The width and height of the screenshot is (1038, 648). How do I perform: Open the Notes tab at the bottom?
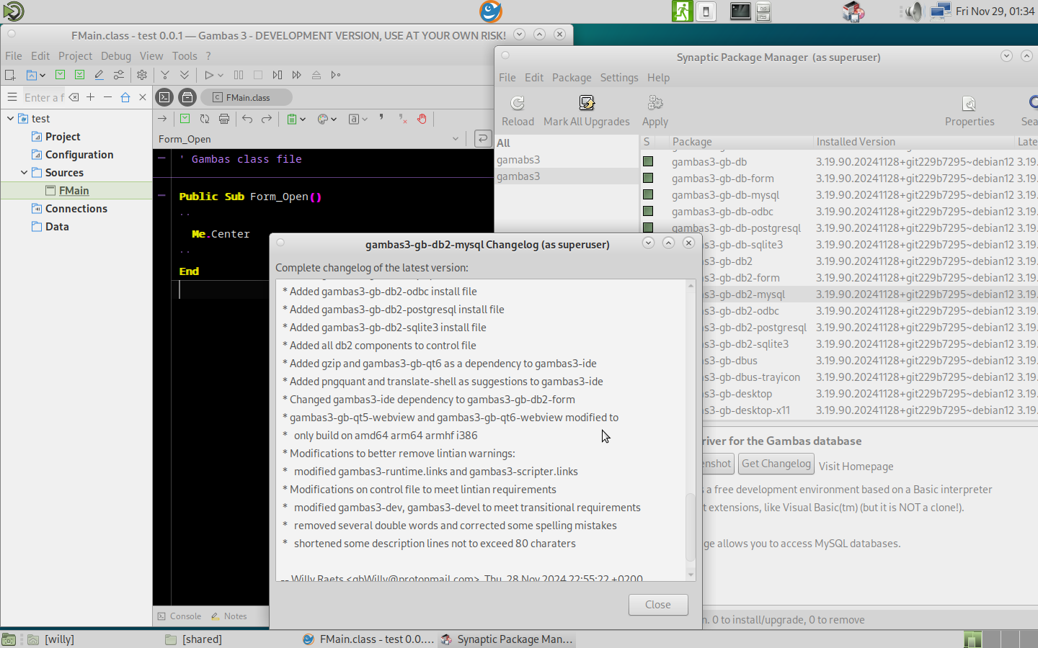(x=229, y=616)
